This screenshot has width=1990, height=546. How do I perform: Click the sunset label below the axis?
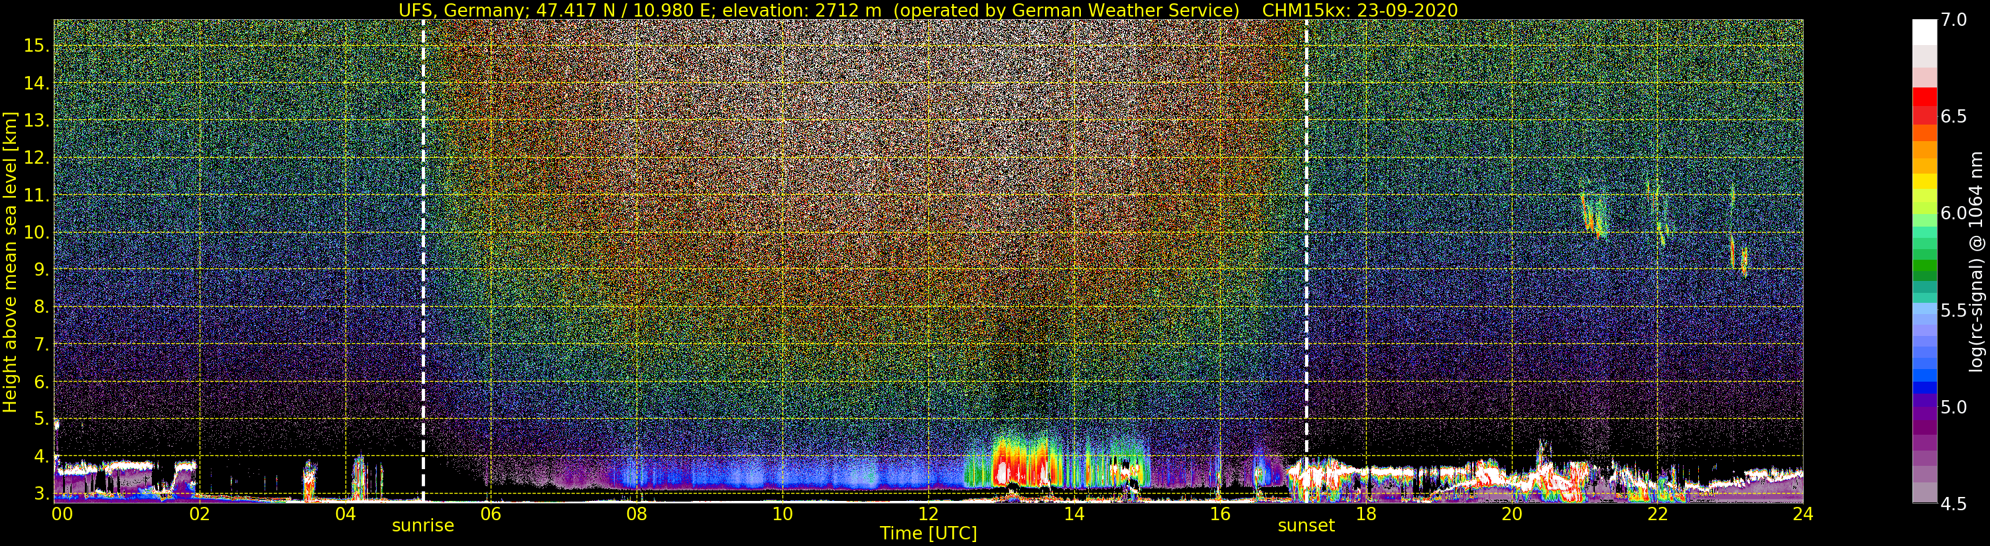click(1306, 526)
